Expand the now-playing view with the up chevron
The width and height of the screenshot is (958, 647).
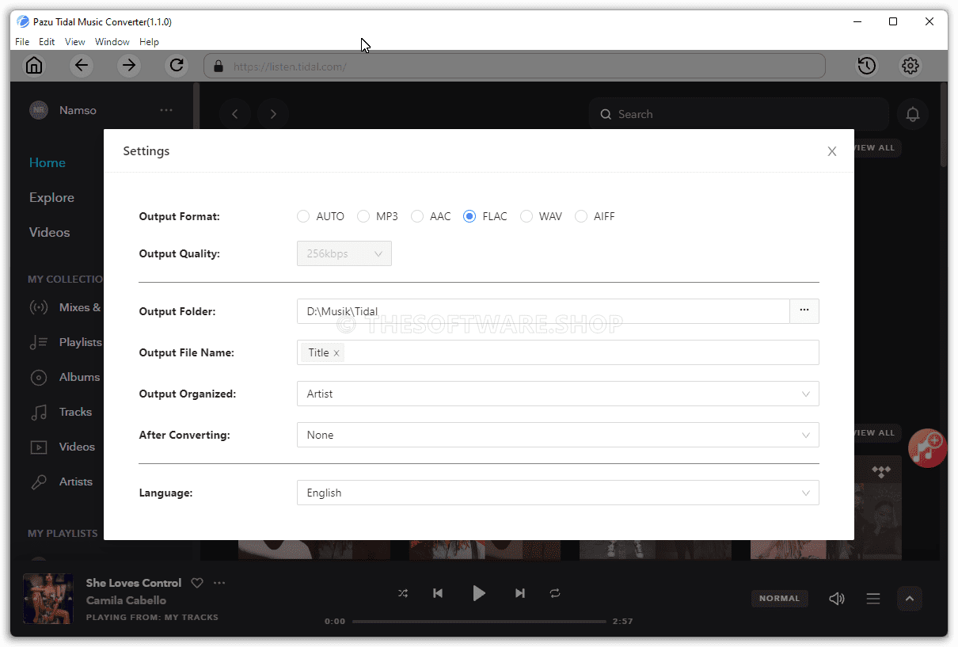click(910, 599)
